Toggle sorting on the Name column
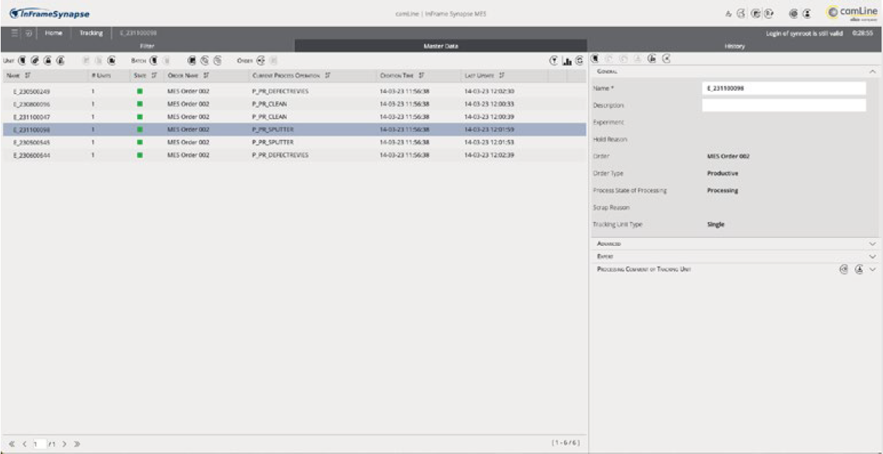The image size is (883, 454). tap(27, 74)
